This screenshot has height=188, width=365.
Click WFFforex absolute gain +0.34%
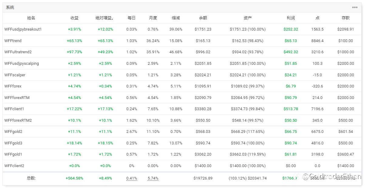coord(105,86)
